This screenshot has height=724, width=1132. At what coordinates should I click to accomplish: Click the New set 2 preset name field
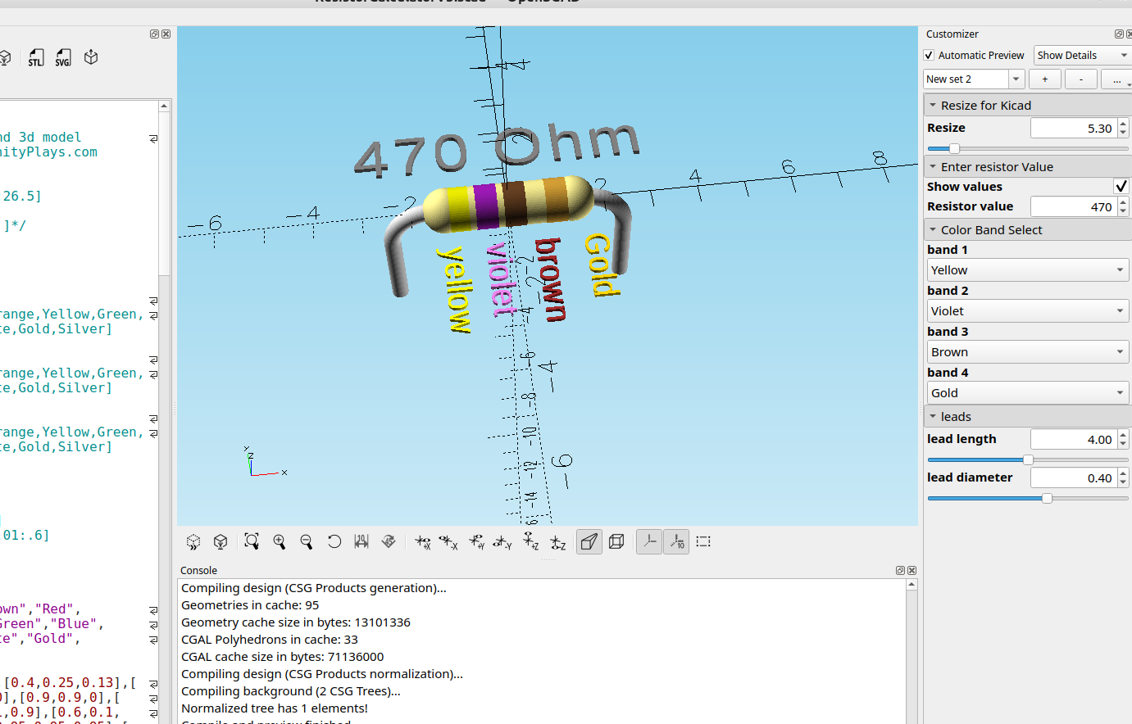(x=966, y=79)
